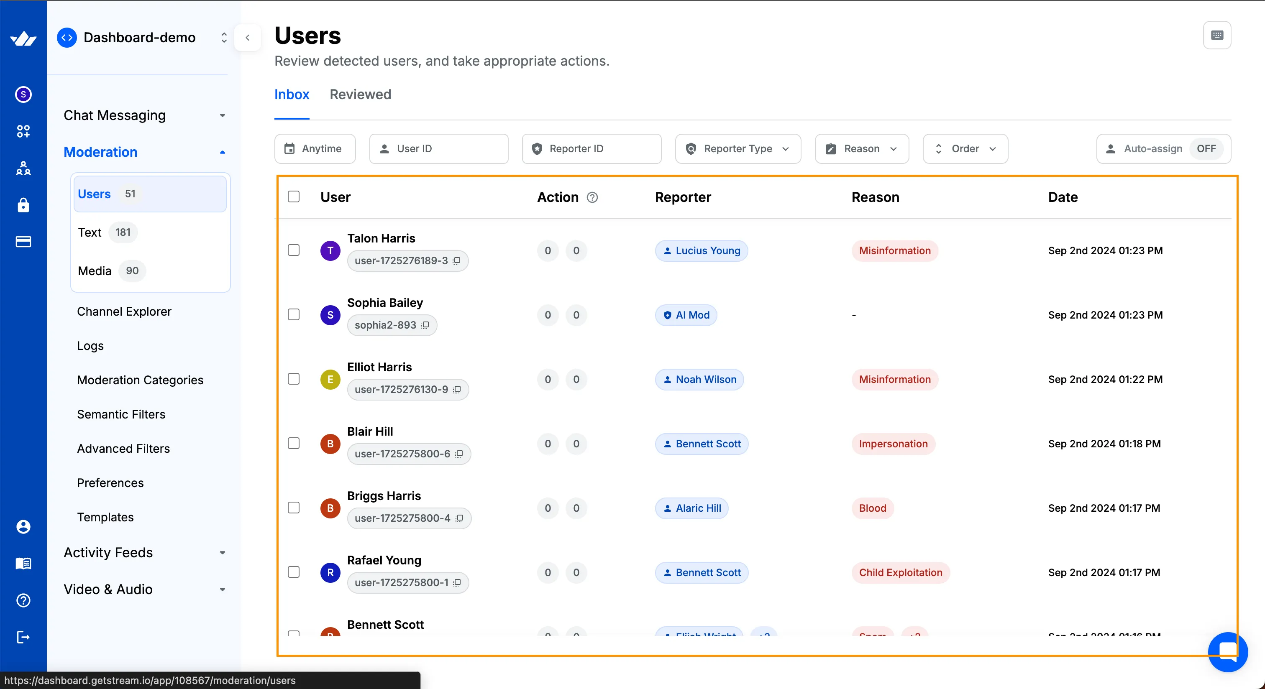1265x689 pixels.
Task: Open the Reporter Type dropdown
Action: coord(737,149)
